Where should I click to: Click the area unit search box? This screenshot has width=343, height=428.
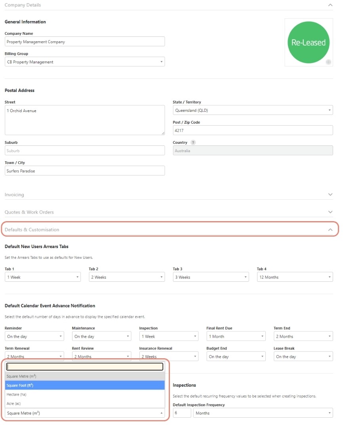[x=85, y=367]
